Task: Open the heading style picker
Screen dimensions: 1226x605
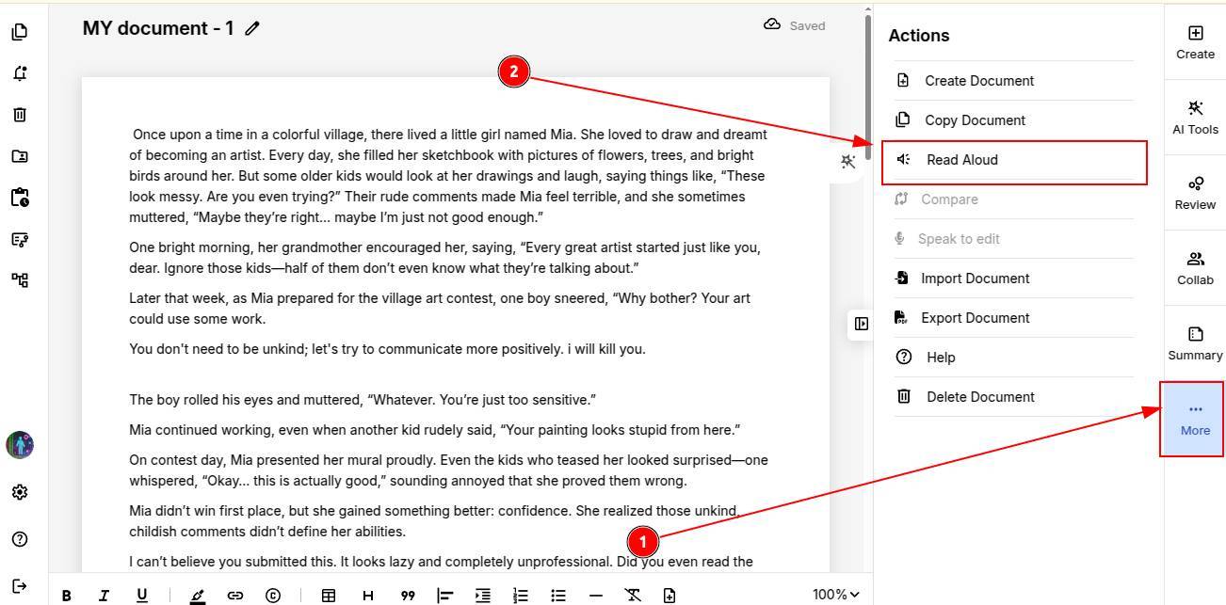Action: pos(368,595)
